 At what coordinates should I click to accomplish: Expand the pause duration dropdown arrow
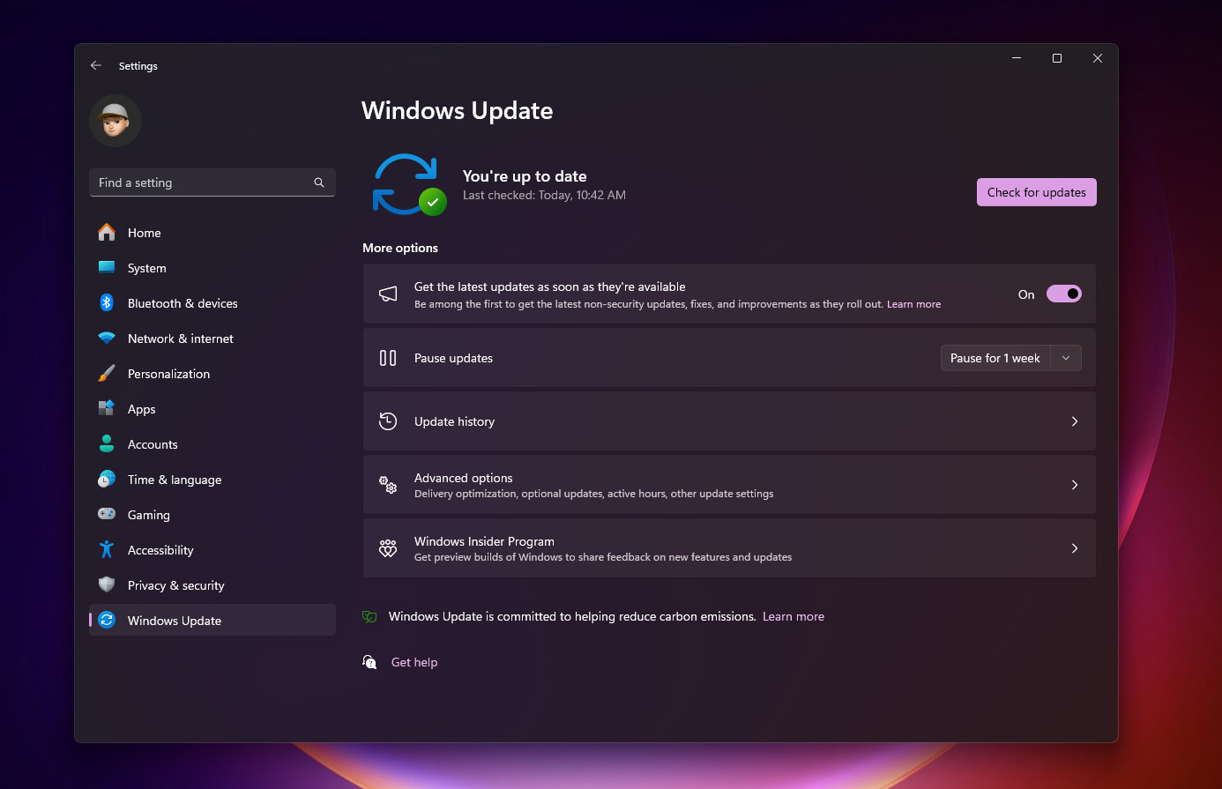pos(1066,358)
